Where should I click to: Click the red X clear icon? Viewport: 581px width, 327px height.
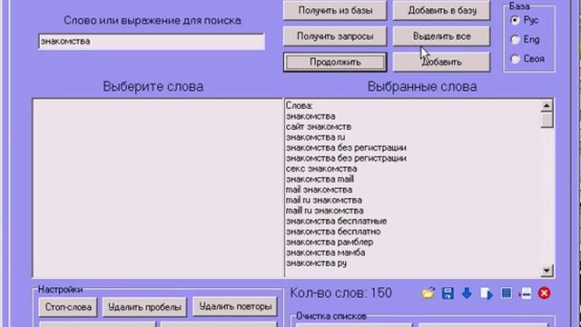545,293
